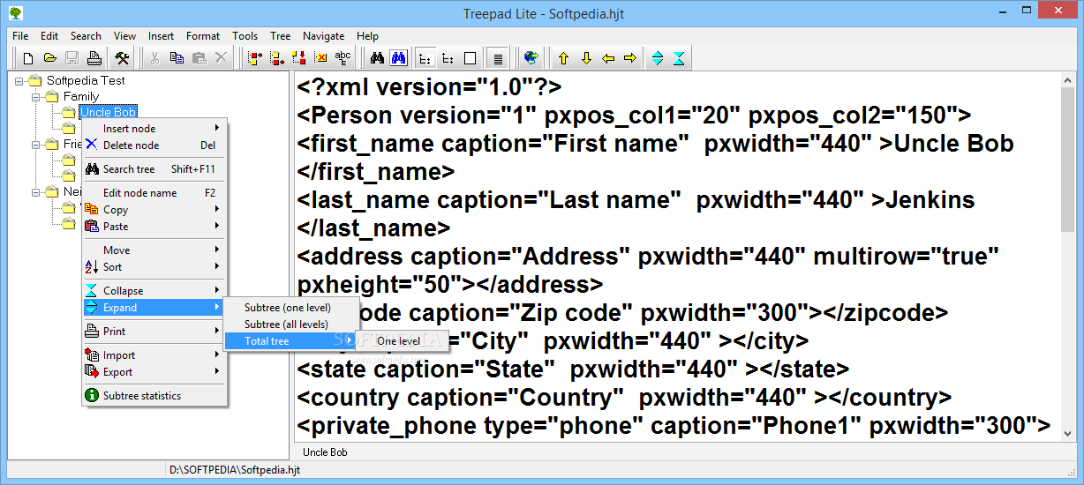Copy using the toolbar copy icon
This screenshot has width=1084, height=485.
177,58
